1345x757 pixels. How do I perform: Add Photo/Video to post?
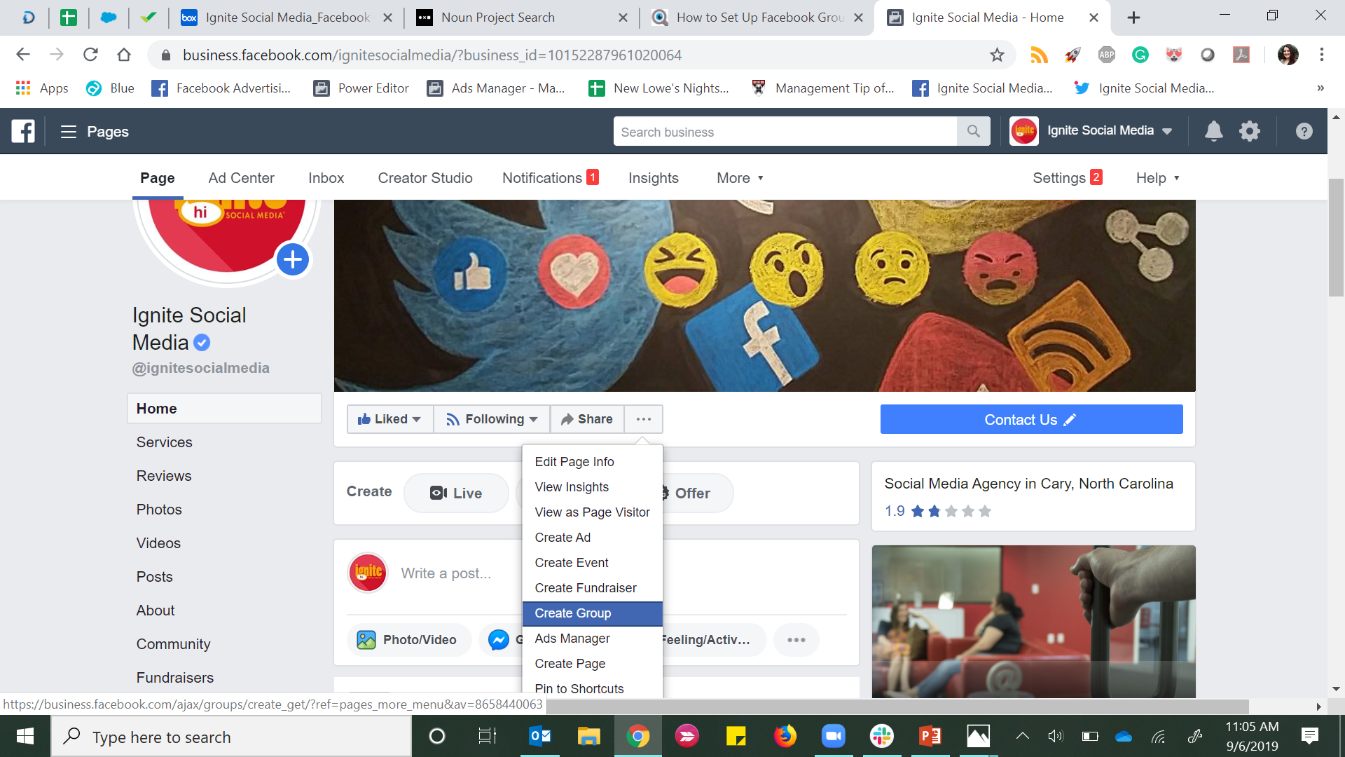click(x=408, y=640)
